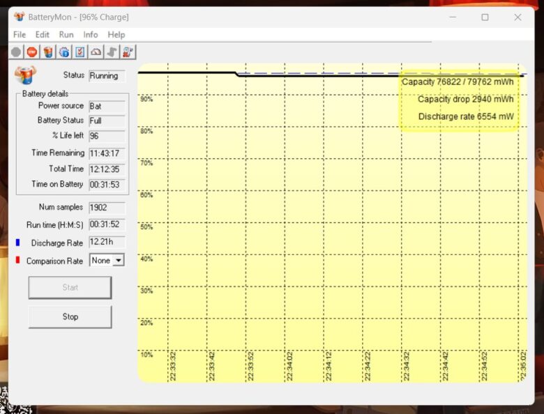Click the grey boot-shaped toolbar icon
This screenshot has height=414, width=544.
click(x=112, y=52)
